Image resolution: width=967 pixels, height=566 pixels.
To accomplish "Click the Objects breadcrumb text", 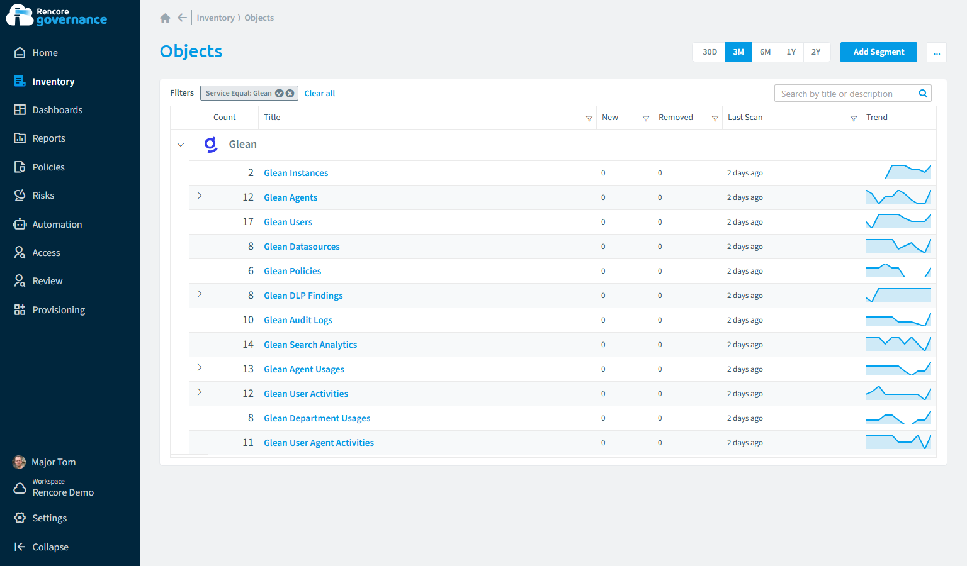I will pos(259,18).
